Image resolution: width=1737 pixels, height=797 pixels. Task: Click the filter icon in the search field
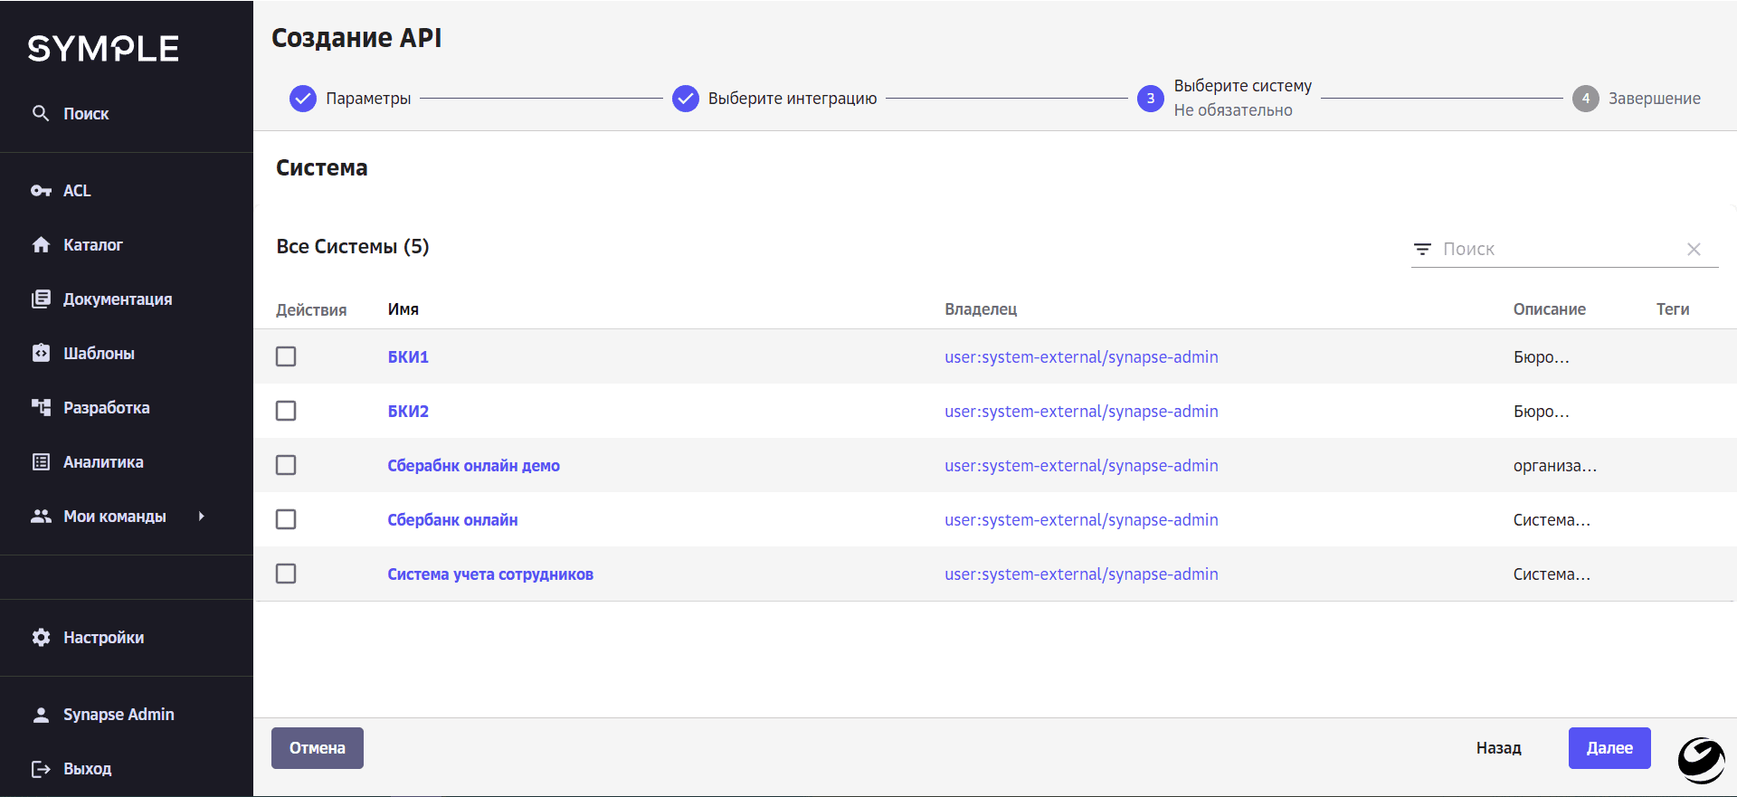[x=1422, y=249]
